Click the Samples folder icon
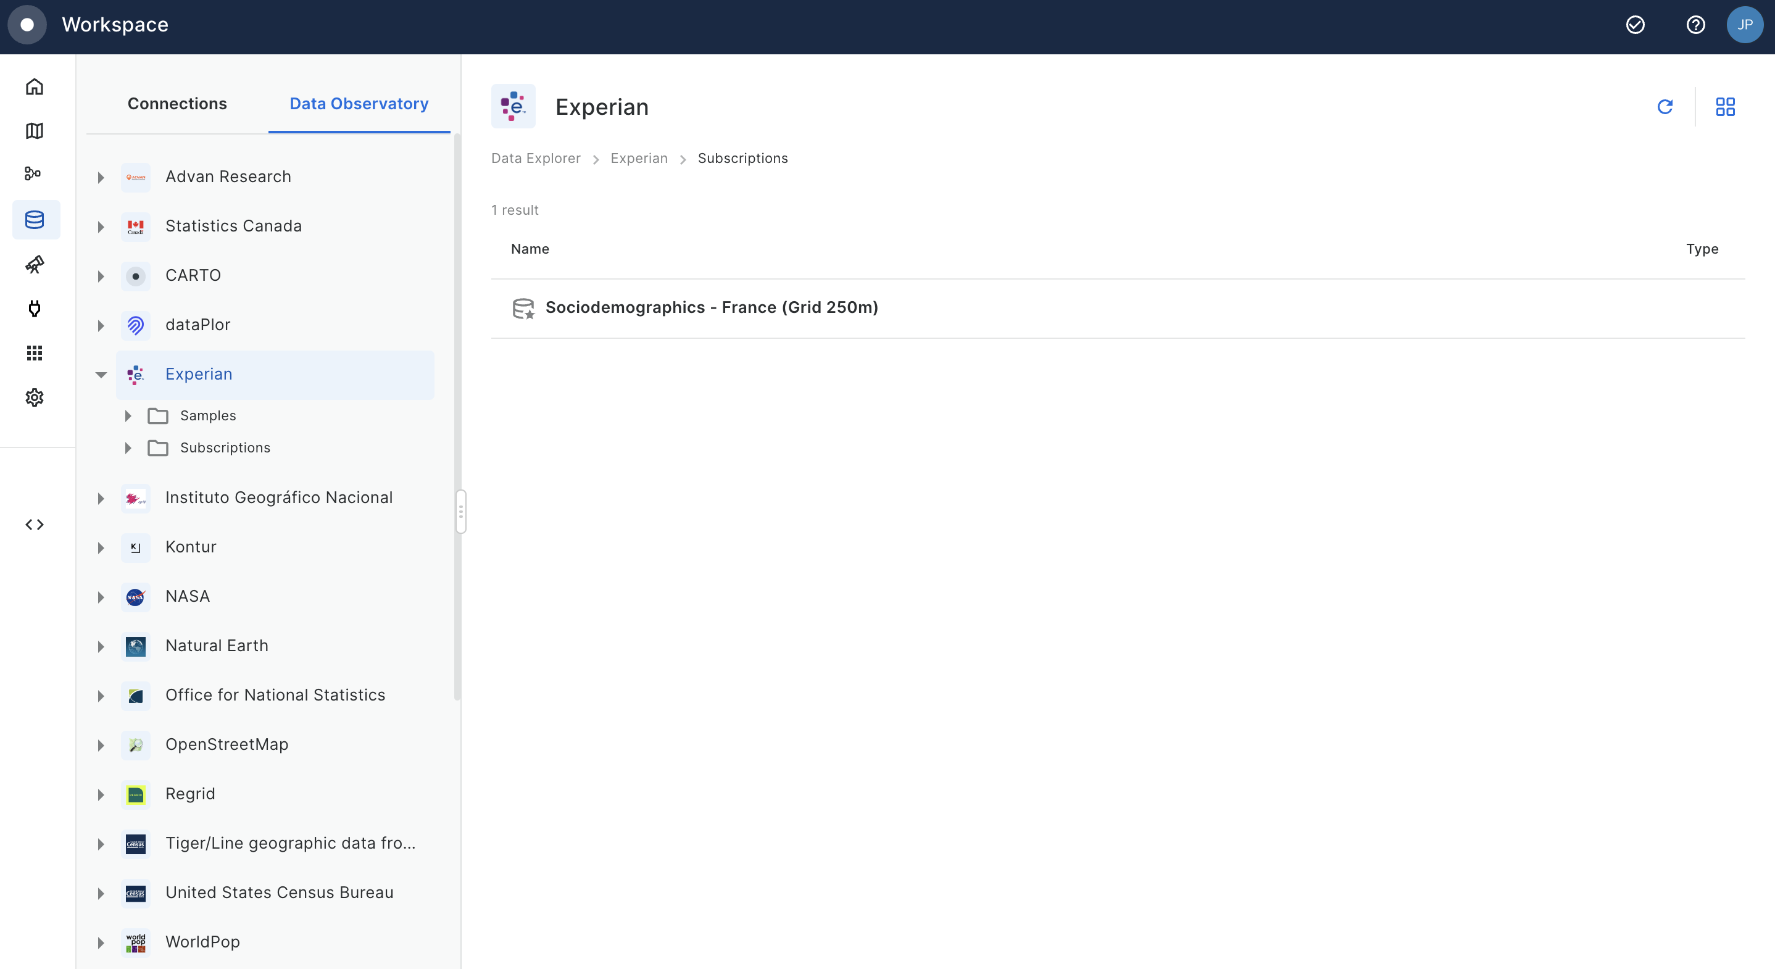The height and width of the screenshot is (969, 1775). pyautogui.click(x=158, y=415)
